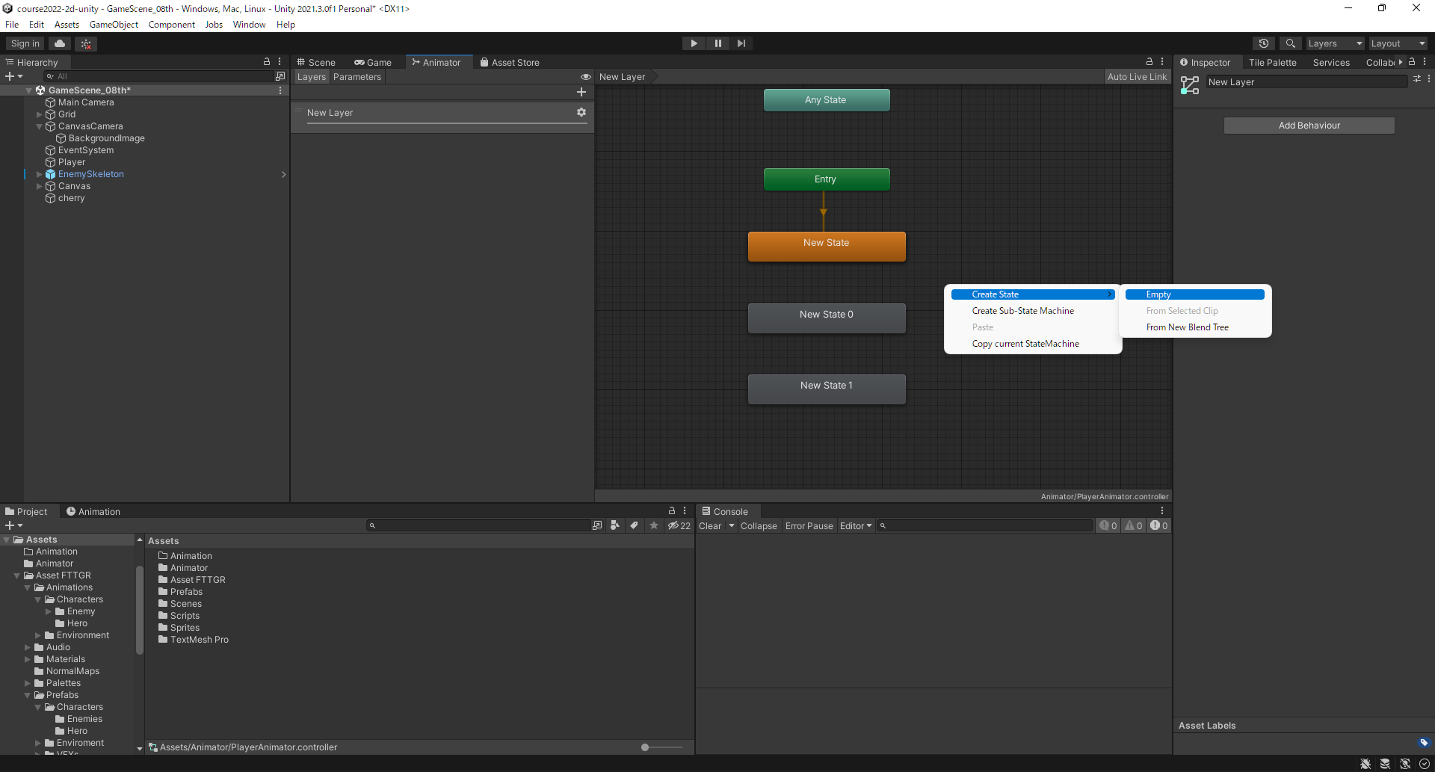Image resolution: width=1435 pixels, height=772 pixels.
Task: Toggle the Animator eye visibility icon
Action: [x=586, y=77]
